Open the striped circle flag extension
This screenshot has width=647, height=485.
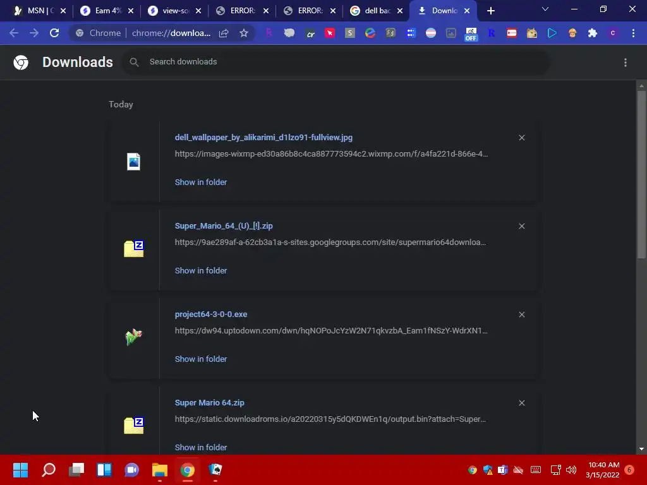[431, 33]
